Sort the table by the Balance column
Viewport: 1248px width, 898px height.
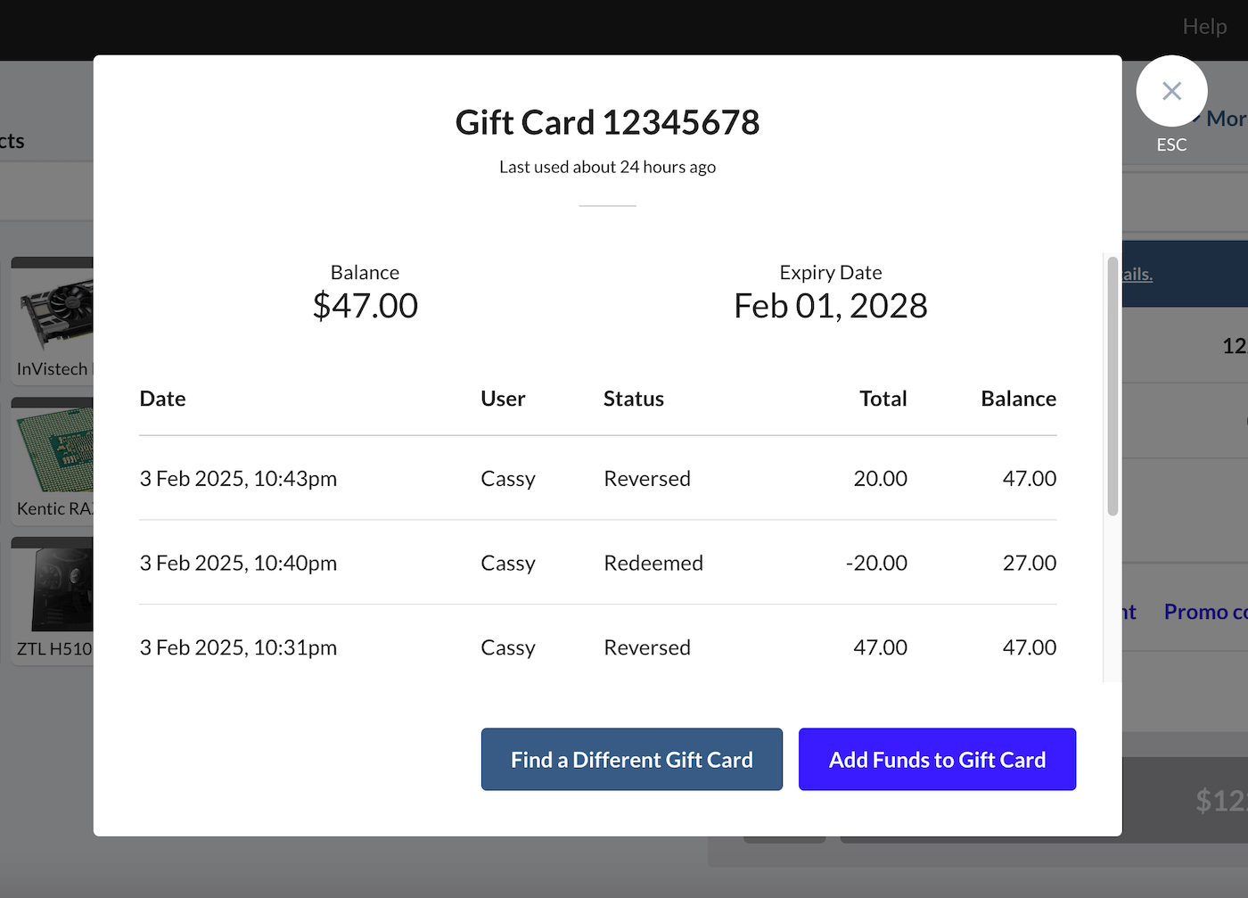1018,399
